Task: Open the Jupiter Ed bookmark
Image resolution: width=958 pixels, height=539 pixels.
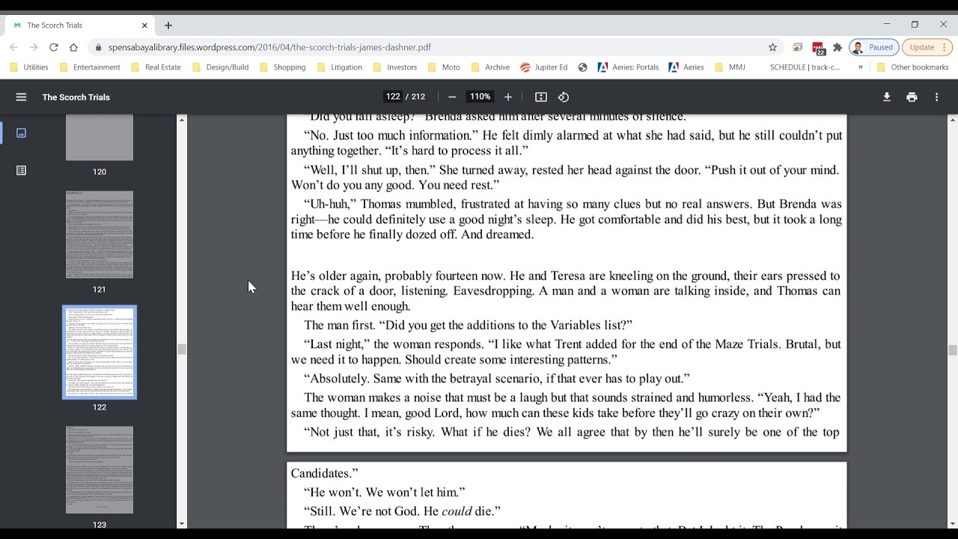Action: click(x=544, y=67)
